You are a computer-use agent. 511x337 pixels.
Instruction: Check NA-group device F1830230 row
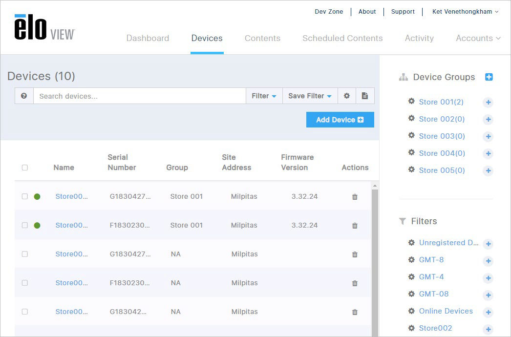pos(25,283)
